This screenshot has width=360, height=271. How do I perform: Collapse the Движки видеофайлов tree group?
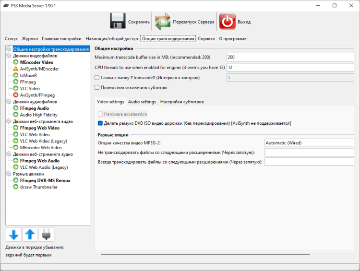[x=9, y=56]
